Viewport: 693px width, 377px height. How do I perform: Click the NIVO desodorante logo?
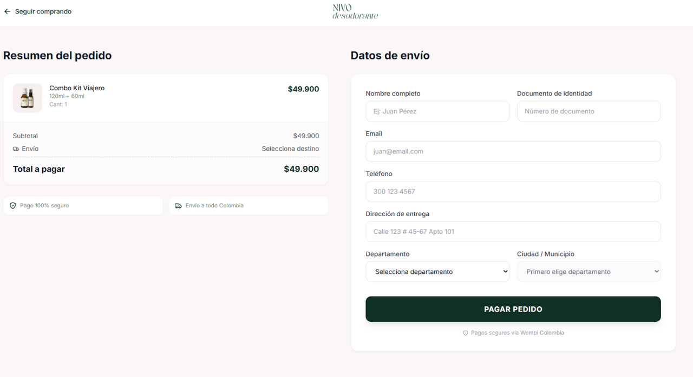[x=355, y=11]
